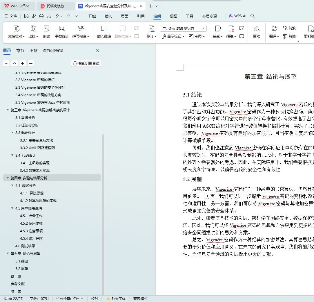The image size is (314, 302).
Task: Select the 画笔 pen tool
Action: pyautogui.click(x=257, y=32)
